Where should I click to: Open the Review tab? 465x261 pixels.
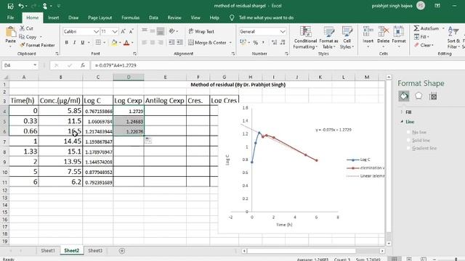tap(174, 17)
